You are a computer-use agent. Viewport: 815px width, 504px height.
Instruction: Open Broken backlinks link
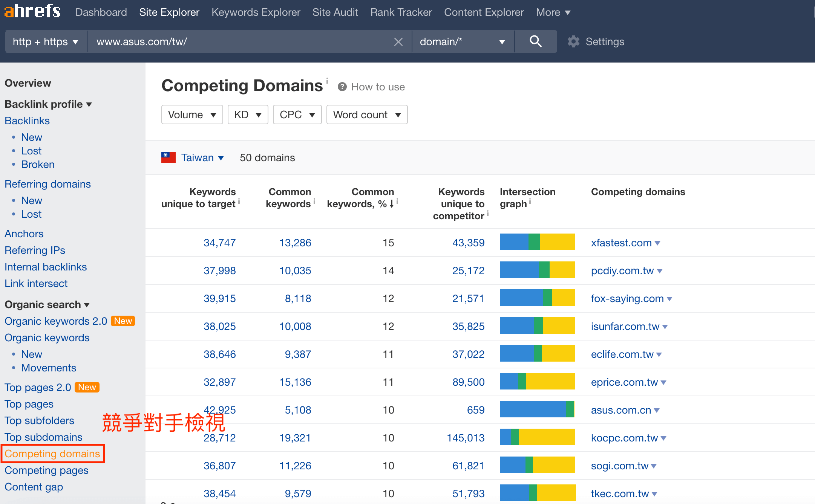click(x=38, y=164)
